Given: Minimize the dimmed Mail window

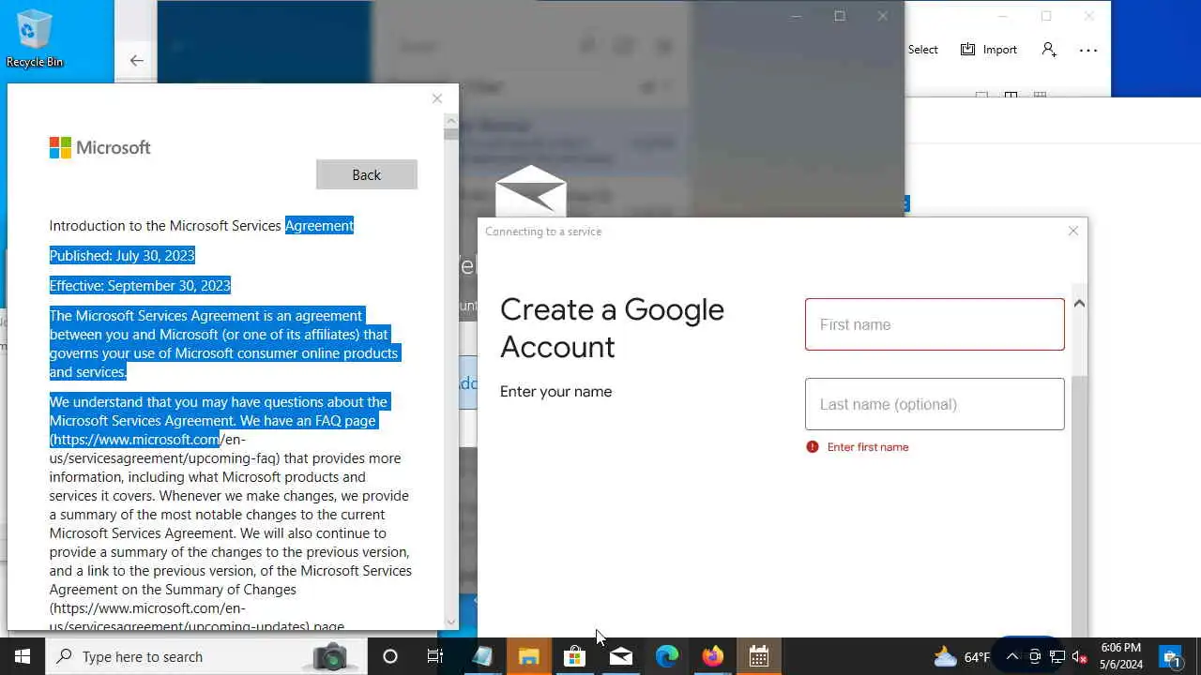Looking at the screenshot, I should pyautogui.click(x=797, y=16).
